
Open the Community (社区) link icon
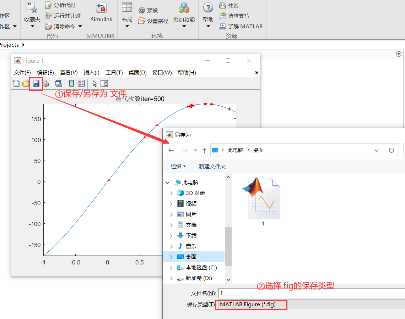(x=223, y=5)
